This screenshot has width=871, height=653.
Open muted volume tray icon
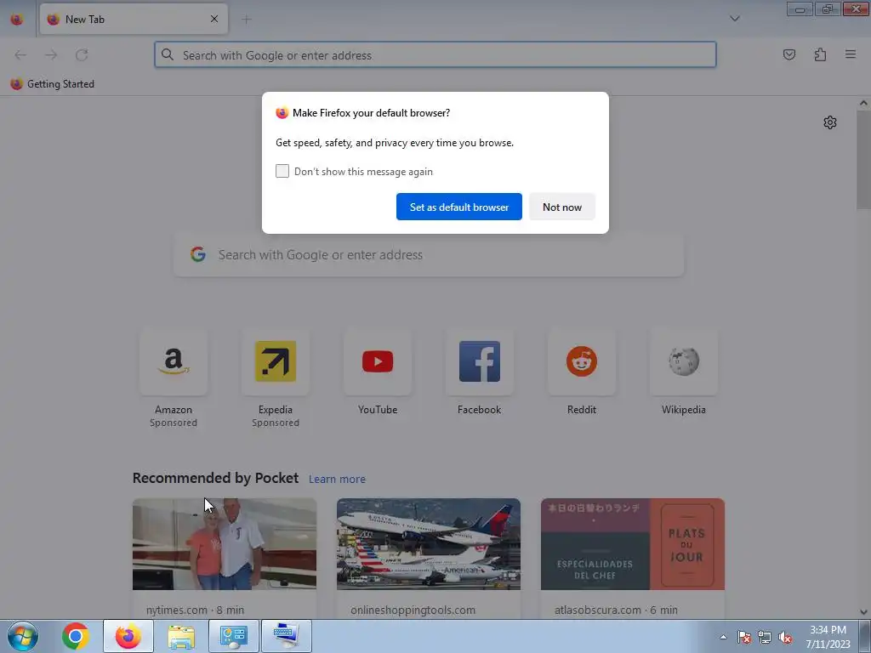tap(785, 638)
